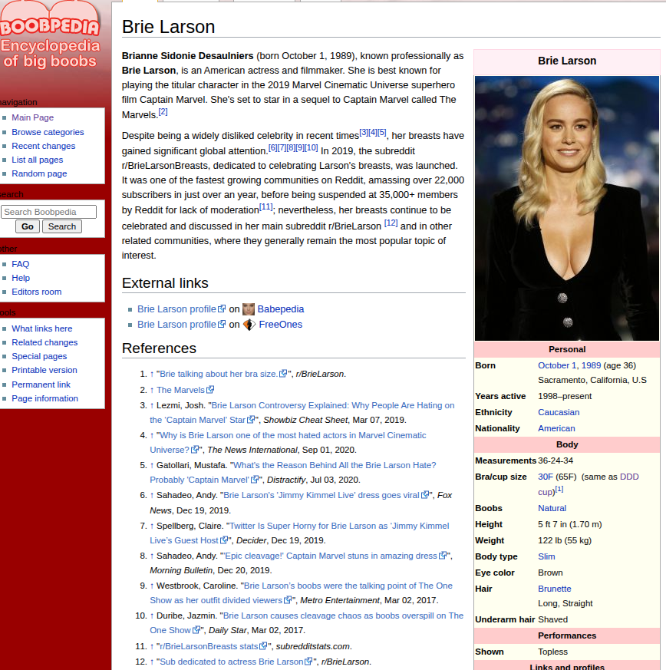Open the Natural boobs link
Image resolution: width=666 pixels, height=670 pixels.
pos(552,508)
